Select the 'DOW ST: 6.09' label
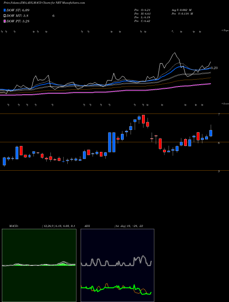Screen dimensions: 229x302 click(18, 10)
